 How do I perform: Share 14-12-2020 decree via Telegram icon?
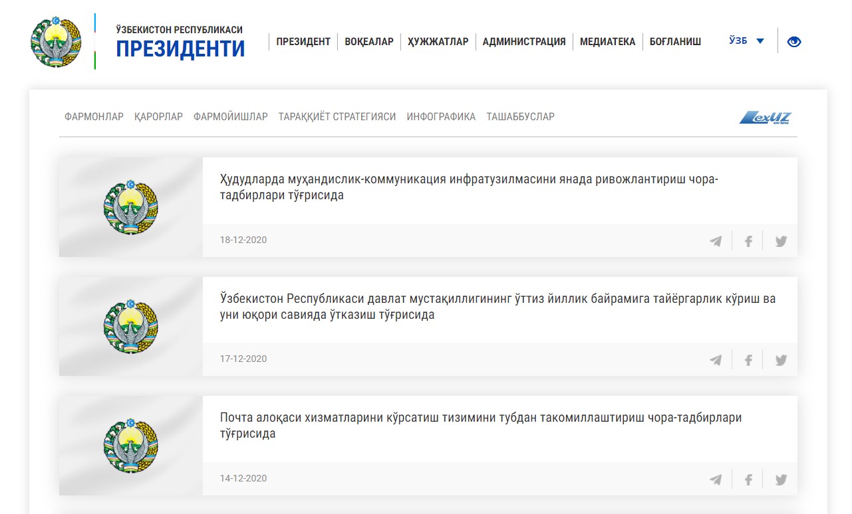716,479
